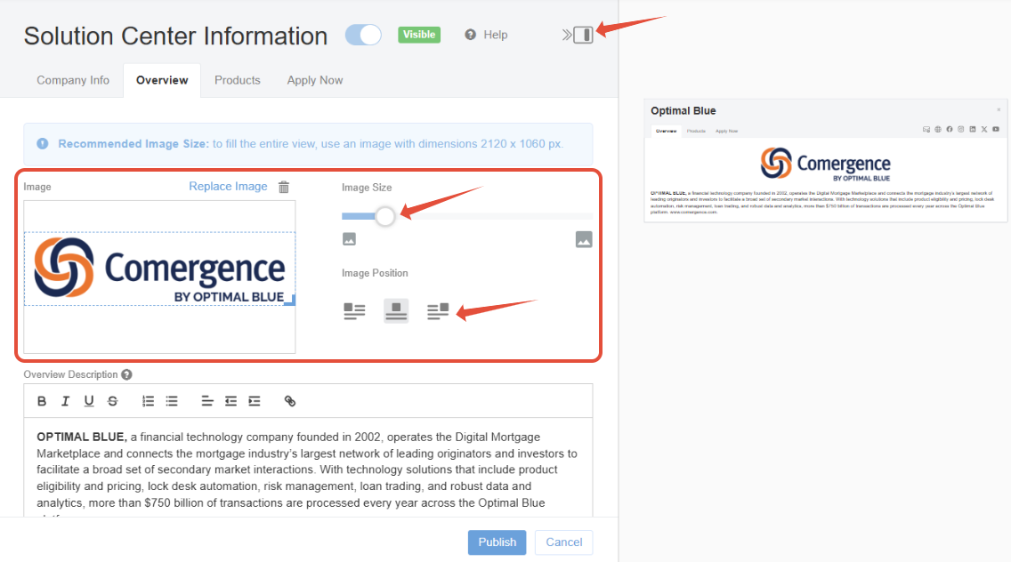
Task: Click the Help link
Action: [x=495, y=35]
